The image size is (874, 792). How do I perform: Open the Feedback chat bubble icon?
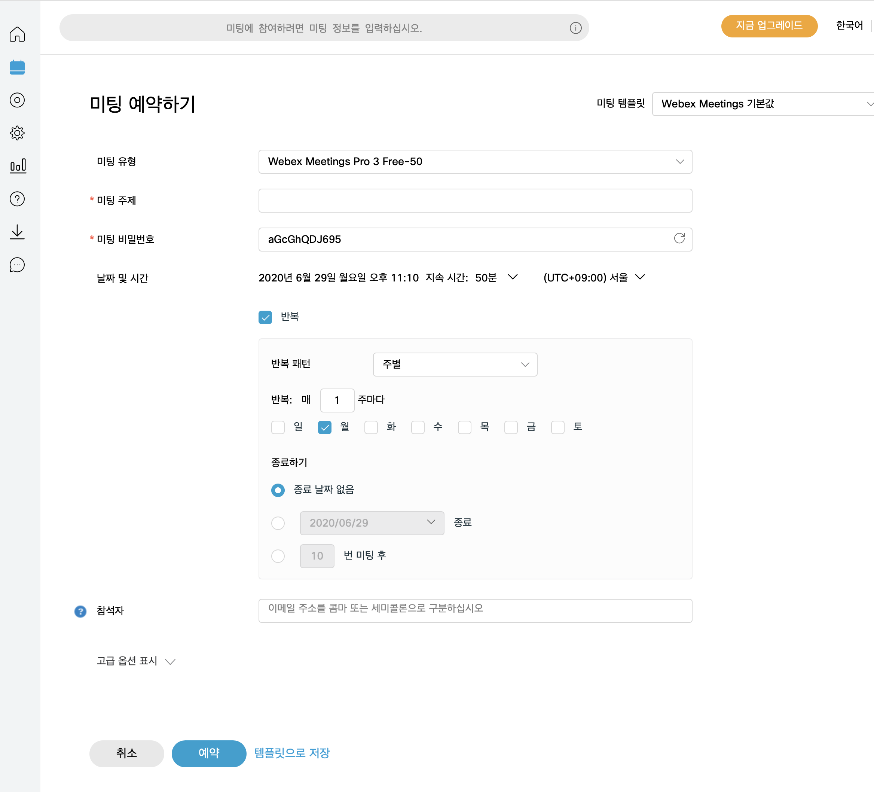tap(17, 265)
